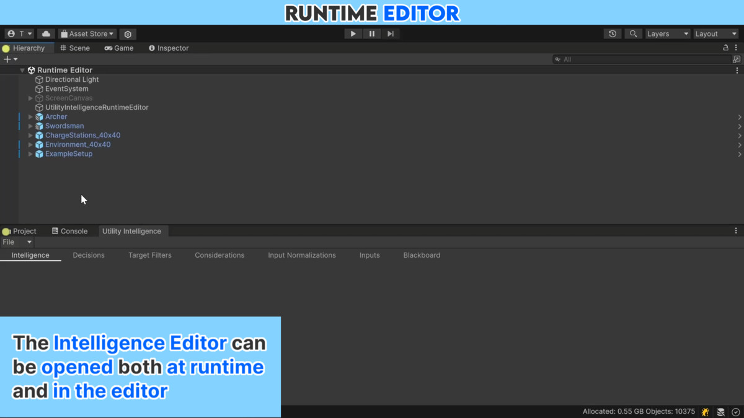This screenshot has height=418, width=744.
Task: Expand the ExampleSetup prefab
Action: click(x=30, y=154)
